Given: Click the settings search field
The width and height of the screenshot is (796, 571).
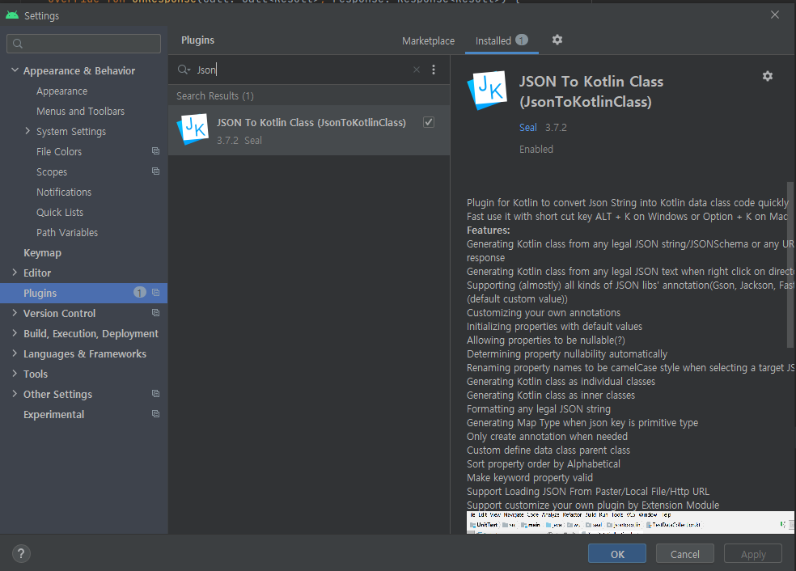Looking at the screenshot, I should 84,44.
